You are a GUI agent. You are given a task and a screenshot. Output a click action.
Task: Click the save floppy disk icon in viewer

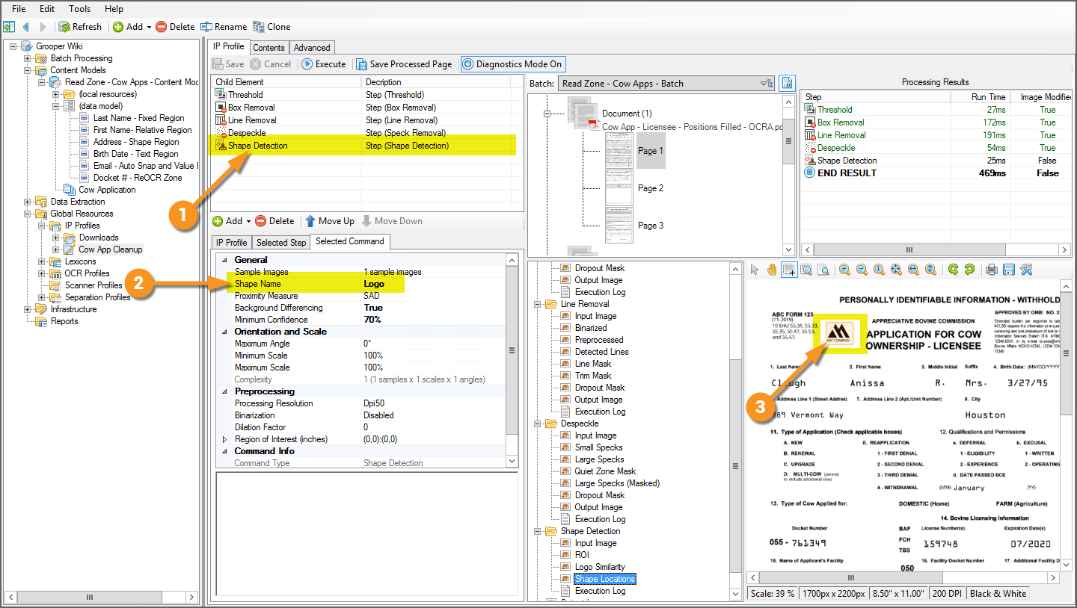[x=1009, y=270]
